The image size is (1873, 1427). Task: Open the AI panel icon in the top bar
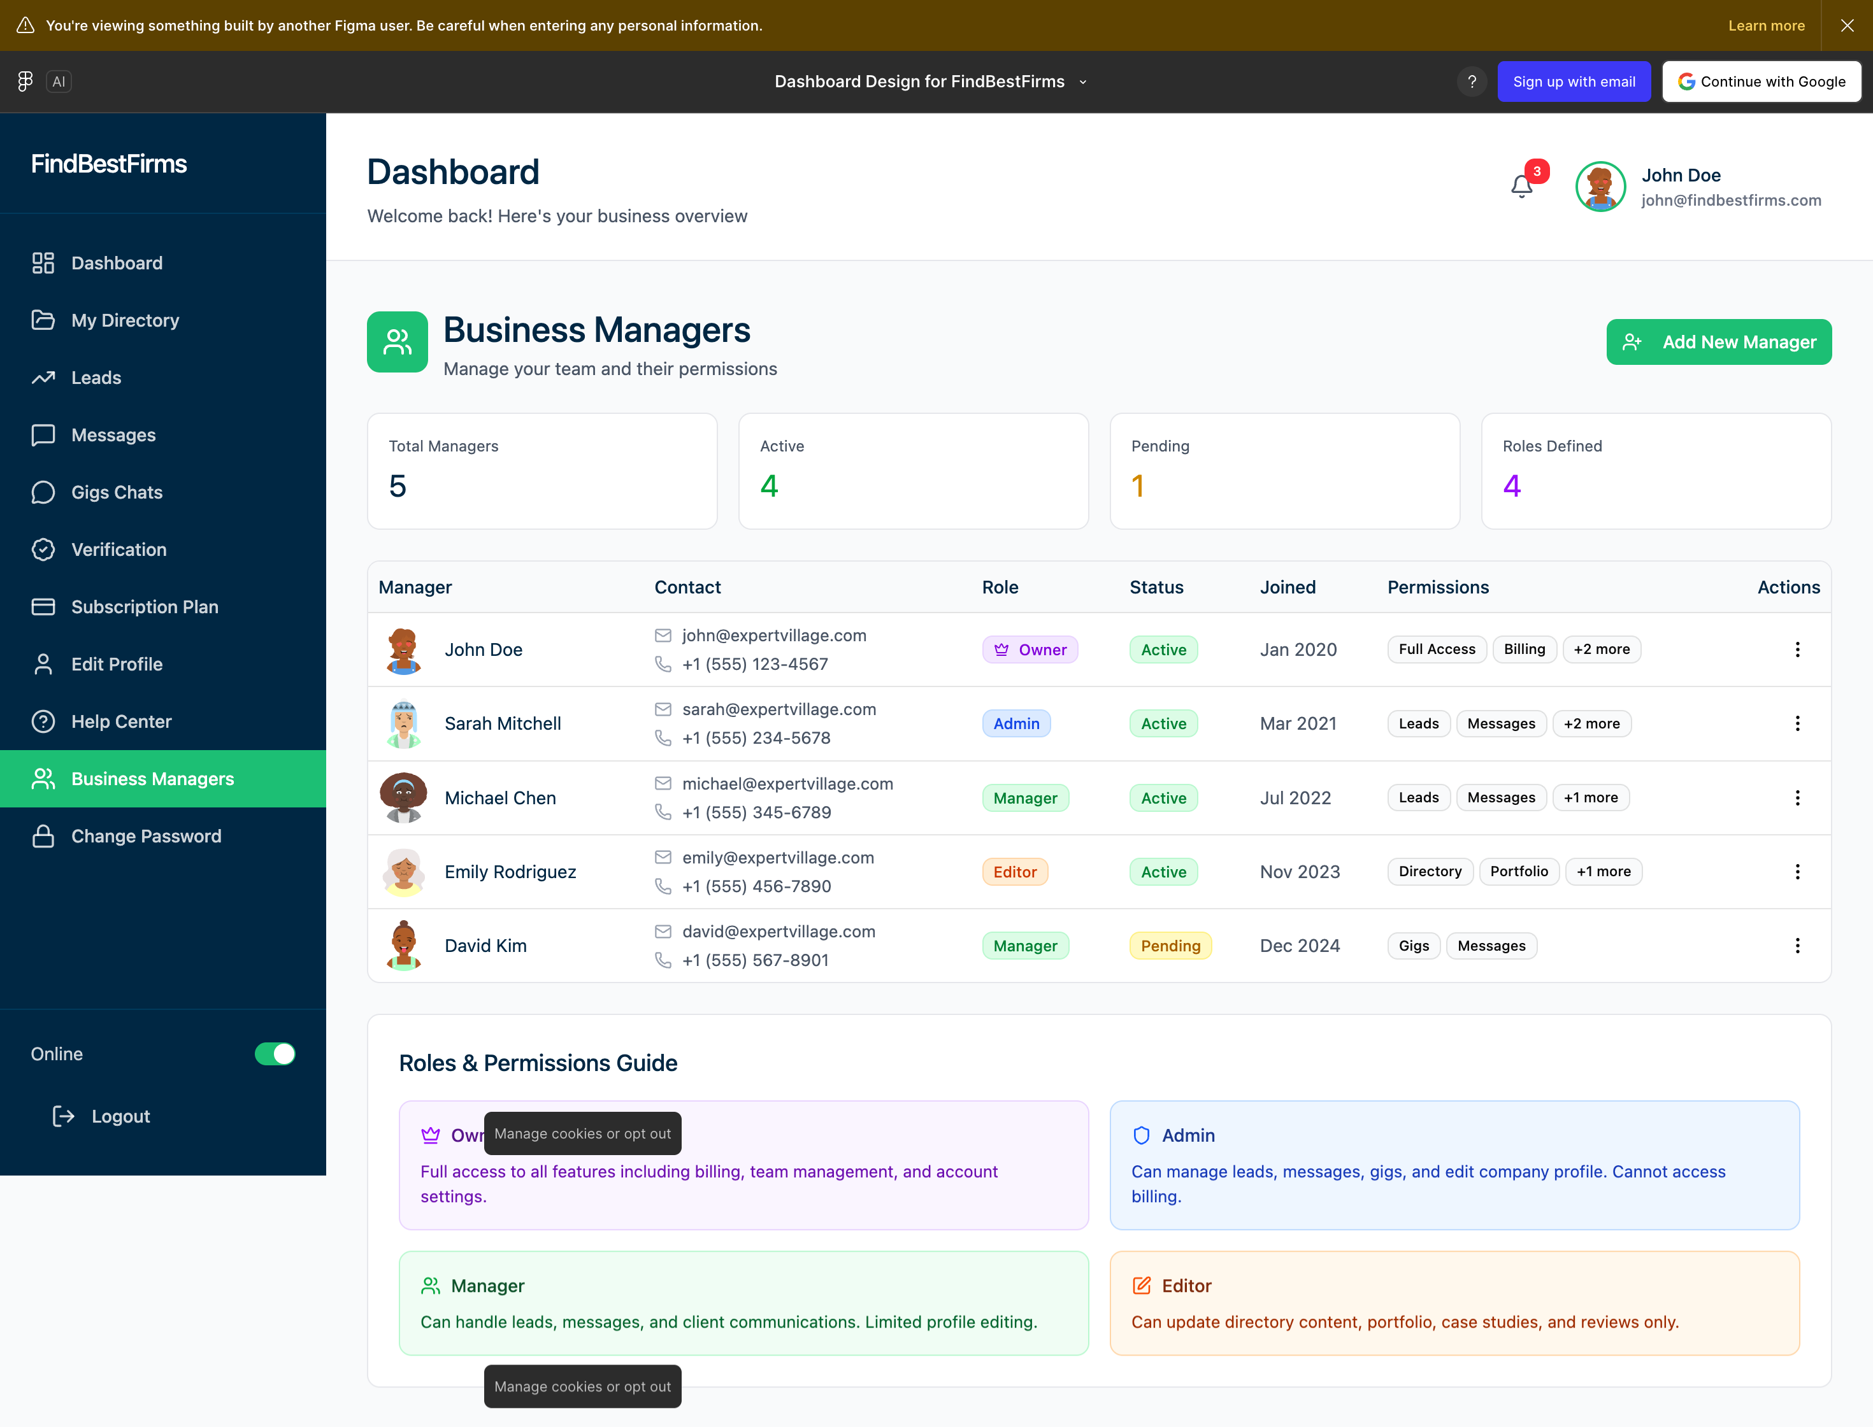pyautogui.click(x=59, y=81)
